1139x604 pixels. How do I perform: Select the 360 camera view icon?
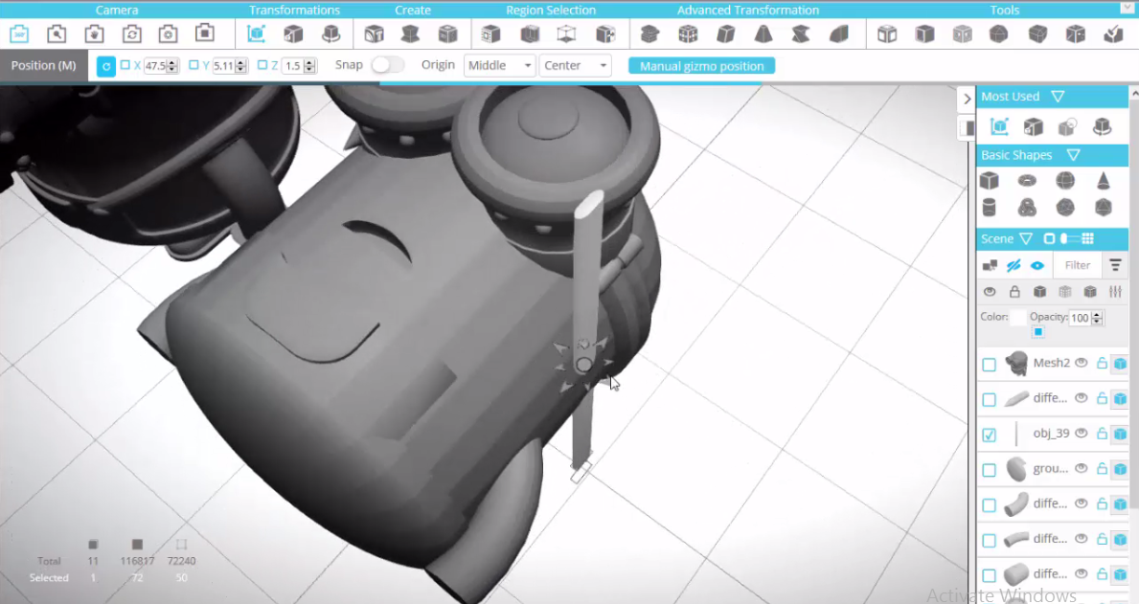pyautogui.click(x=19, y=34)
